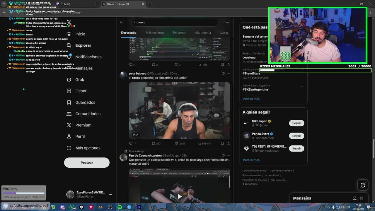The image size is (375, 211).
Task: Open the browser tab search dropdown
Action: coord(4,4)
